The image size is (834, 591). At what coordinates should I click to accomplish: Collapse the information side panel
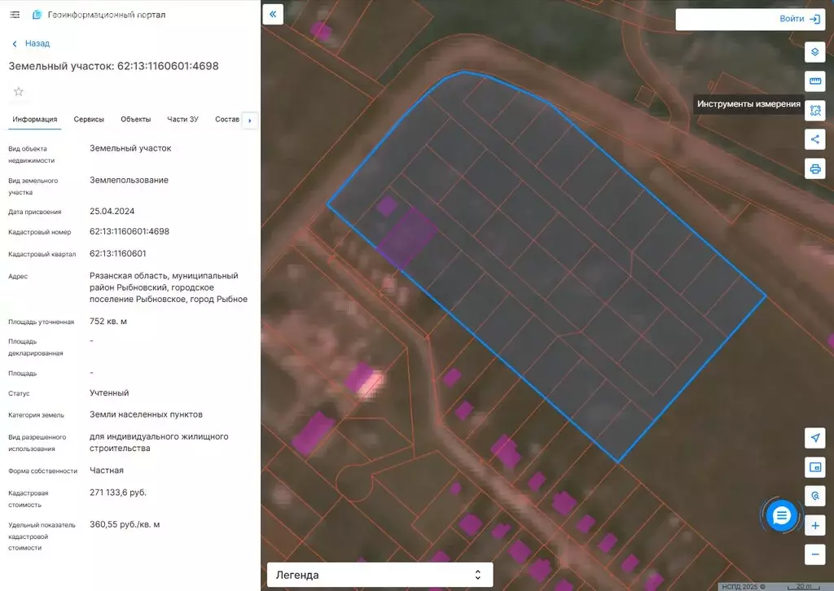pos(273,15)
